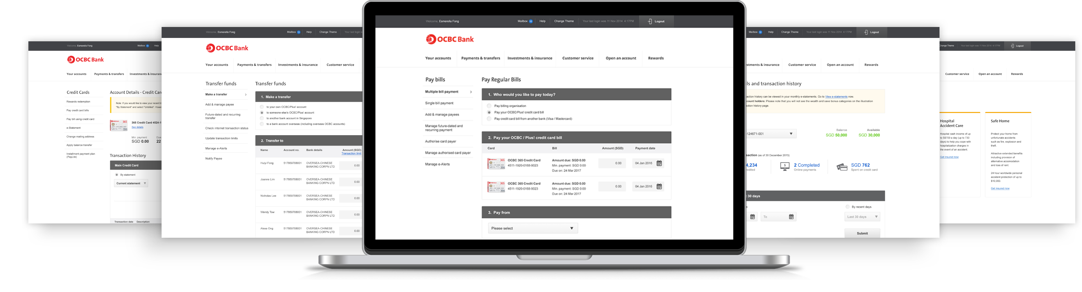This screenshot has height=292, width=1082.
Task: Choose the By recent days radio button
Action: (847, 207)
